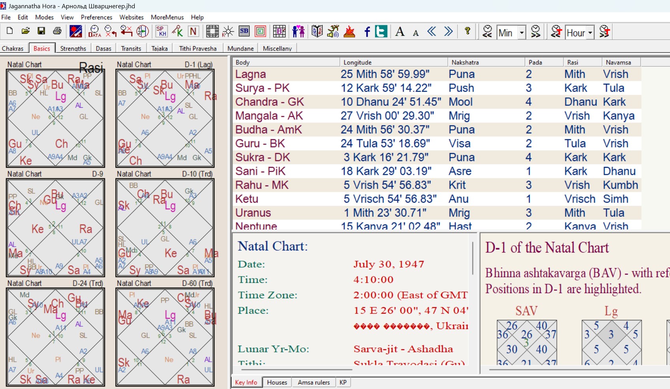Open a chart file with folder icon
Viewport: 670px width, 389px height.
(x=26, y=31)
